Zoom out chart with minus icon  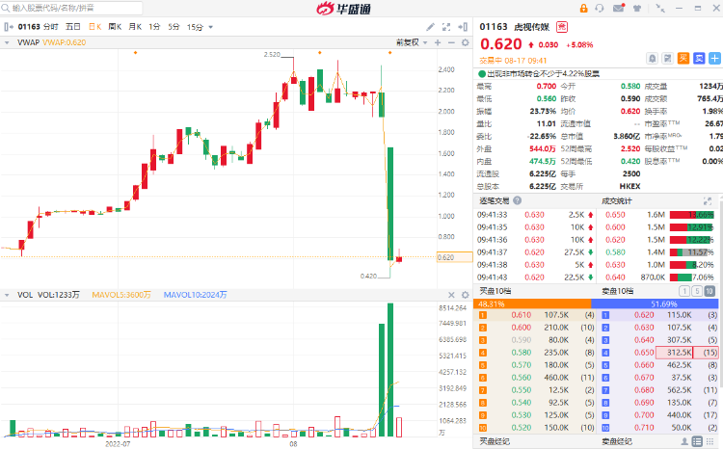451,42
